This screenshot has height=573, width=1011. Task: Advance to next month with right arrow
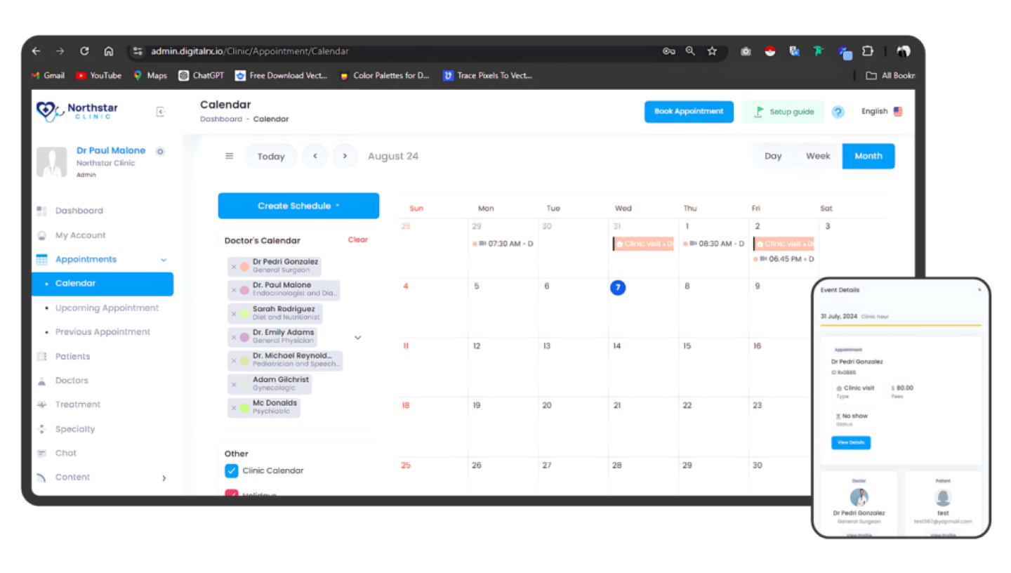click(x=345, y=156)
